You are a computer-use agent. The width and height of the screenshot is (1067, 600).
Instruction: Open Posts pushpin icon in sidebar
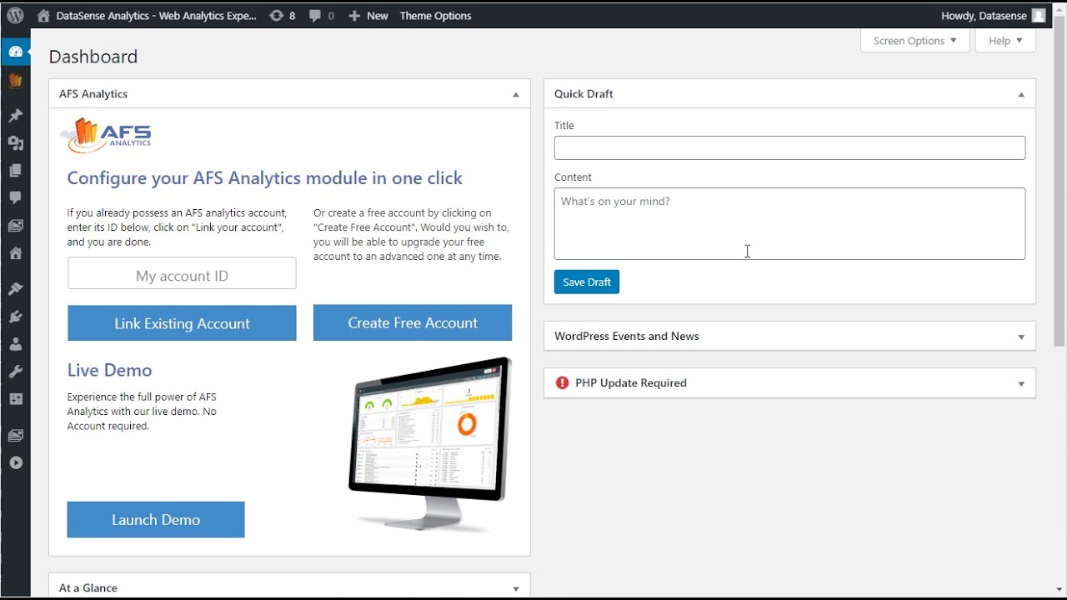[x=15, y=115]
